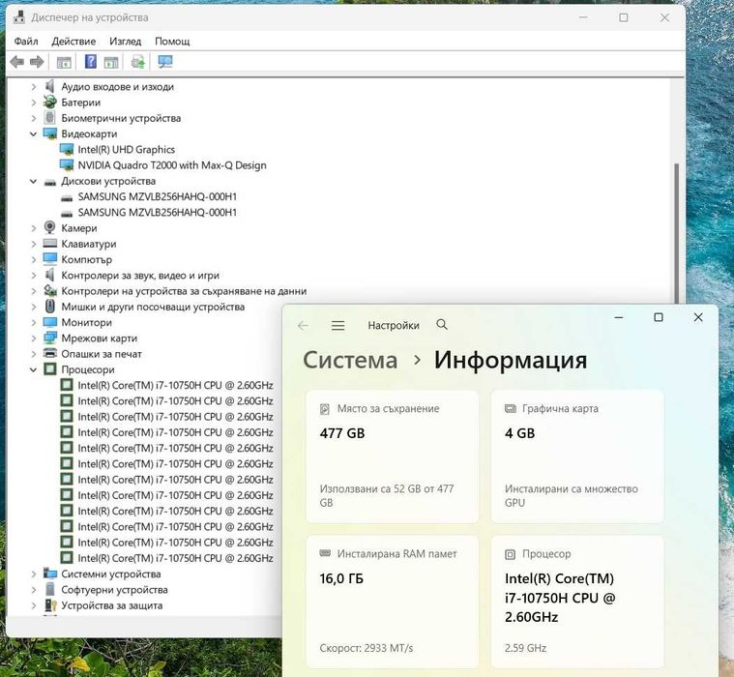Open the Файл menu
The height and width of the screenshot is (677, 734).
tap(26, 42)
